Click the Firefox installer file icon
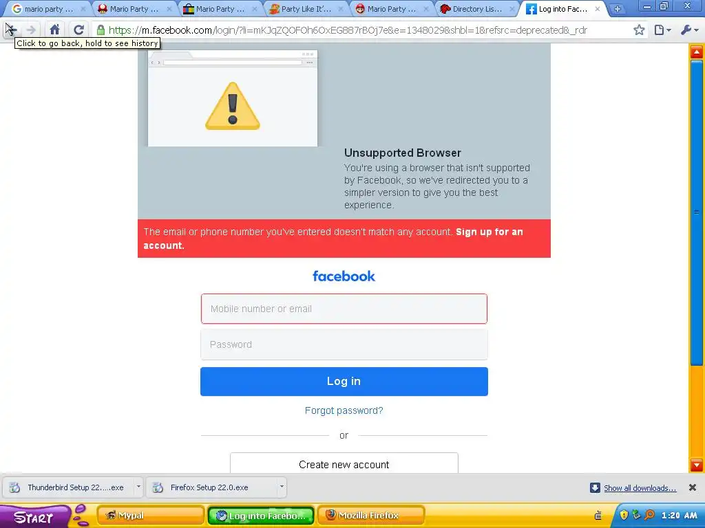The width and height of the screenshot is (705, 528). [158, 487]
